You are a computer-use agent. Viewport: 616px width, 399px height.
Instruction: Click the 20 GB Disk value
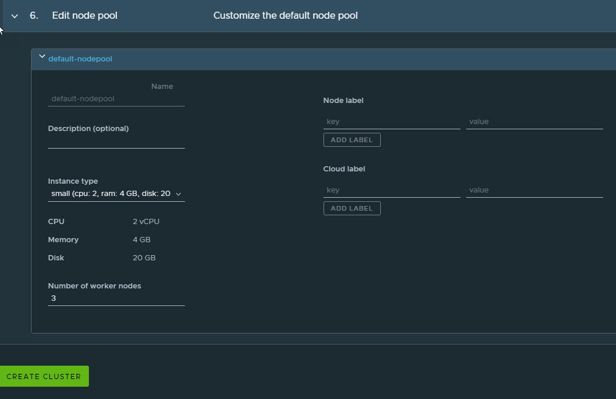(x=144, y=258)
